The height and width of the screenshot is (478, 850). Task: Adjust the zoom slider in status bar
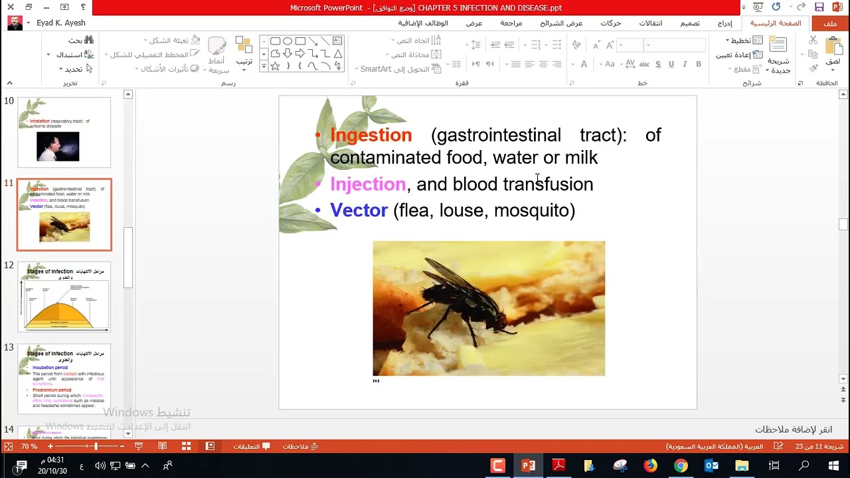(96, 446)
